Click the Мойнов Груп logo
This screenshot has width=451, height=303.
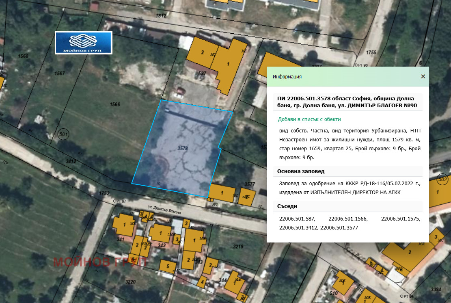point(83,43)
